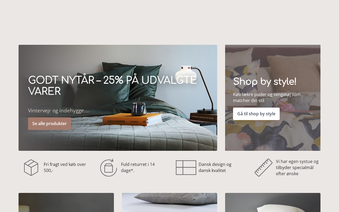339x212 pixels.
Task: Click the measuring ruler icon
Action: 264,167
